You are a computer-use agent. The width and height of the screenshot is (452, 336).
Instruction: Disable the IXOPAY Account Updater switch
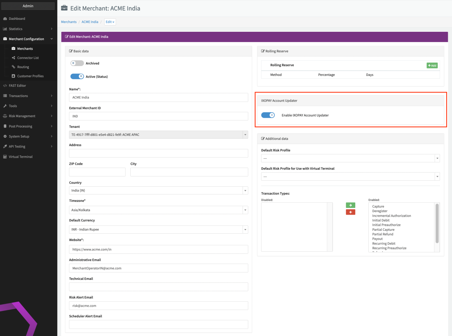(x=268, y=115)
